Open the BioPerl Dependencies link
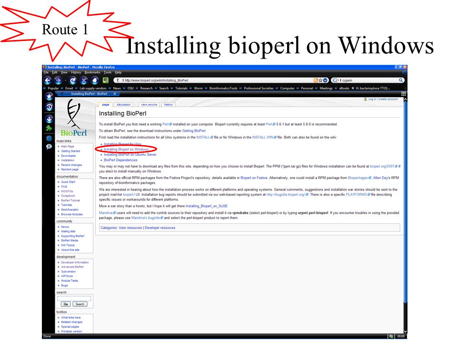The width and height of the screenshot is (457, 343). pyautogui.click(x=120, y=160)
